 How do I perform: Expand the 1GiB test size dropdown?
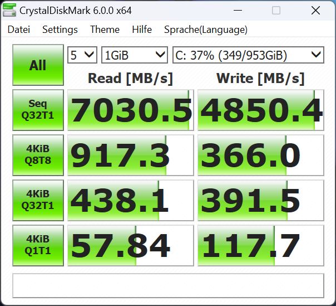click(135, 55)
